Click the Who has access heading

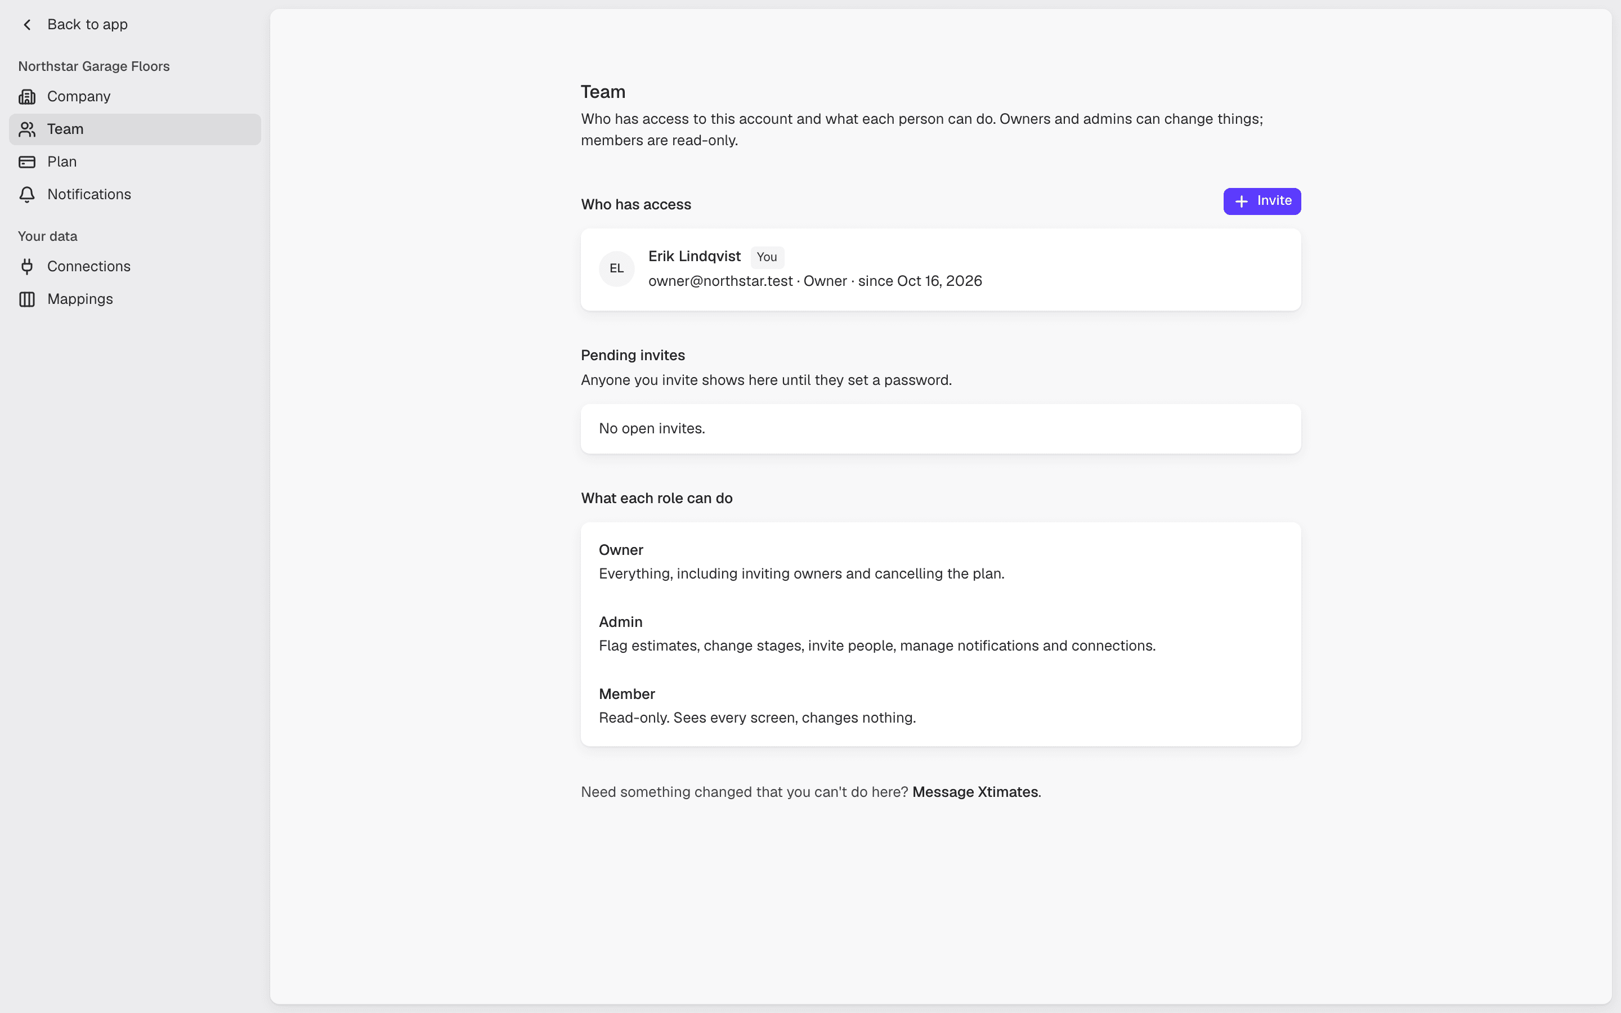click(x=635, y=205)
